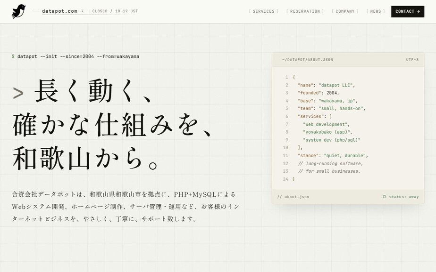
Task: Click the CONTACT button
Action: (408, 11)
